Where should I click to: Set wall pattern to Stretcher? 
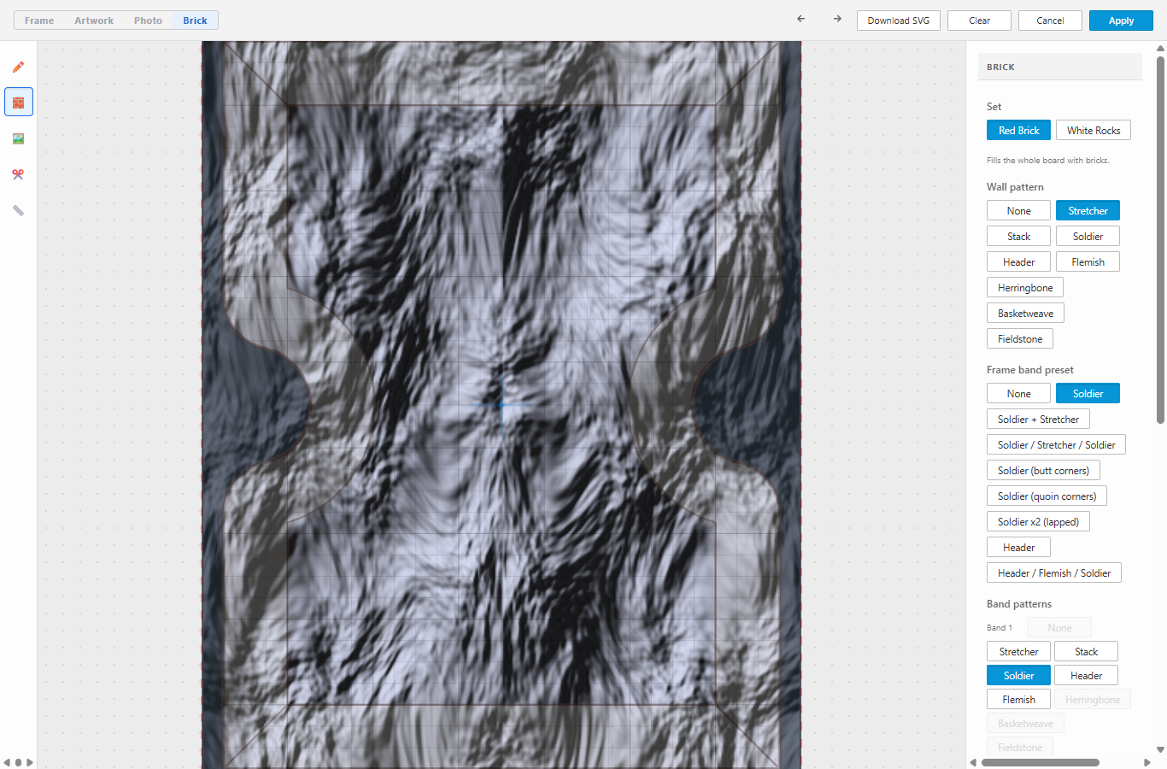click(x=1088, y=210)
